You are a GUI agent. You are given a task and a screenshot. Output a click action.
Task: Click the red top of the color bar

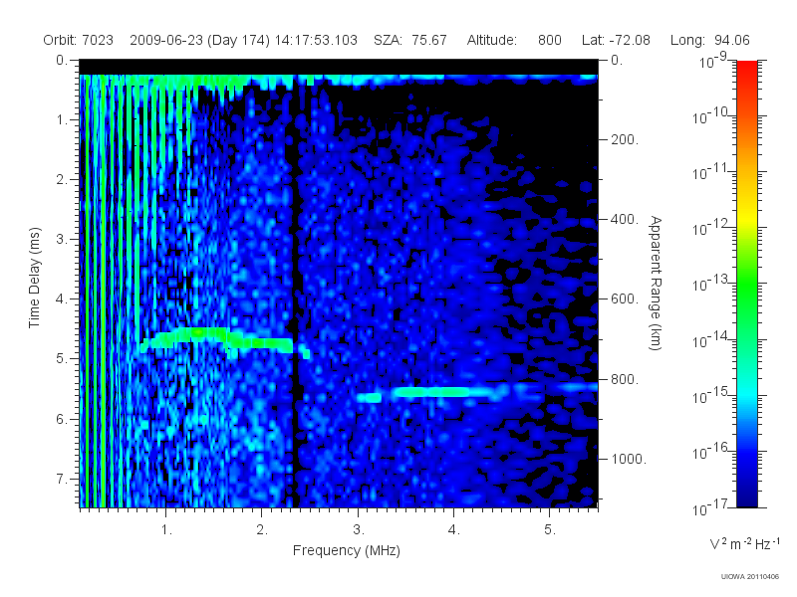747,69
